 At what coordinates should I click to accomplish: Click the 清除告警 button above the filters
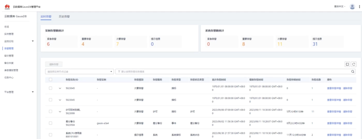(x=54, y=65)
